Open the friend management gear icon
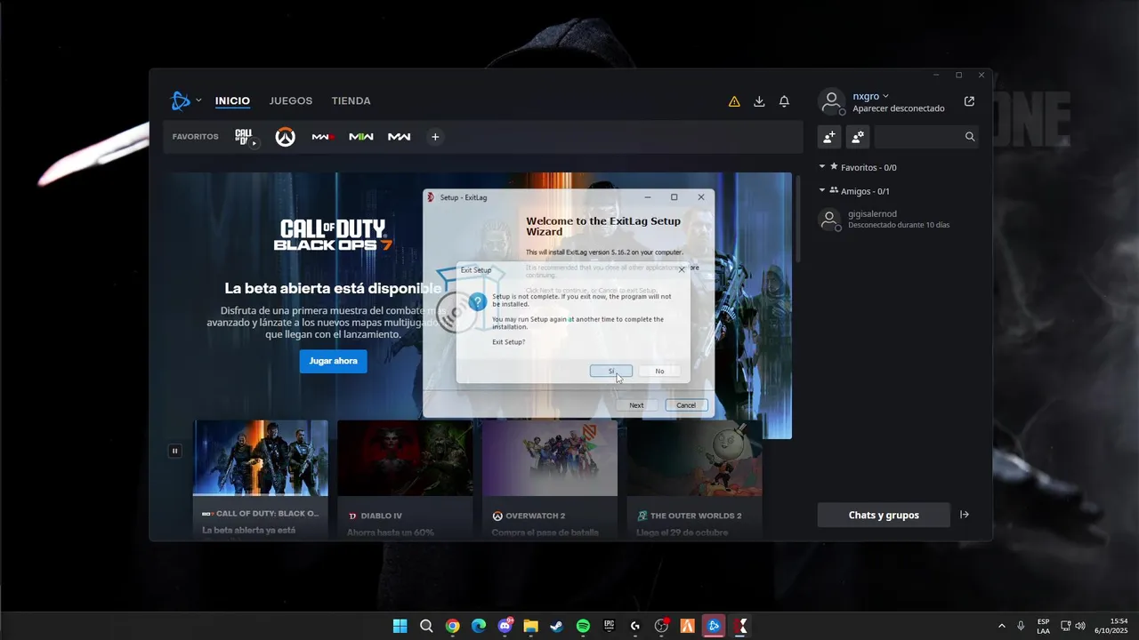Viewport: 1139px width, 640px height. tap(858, 137)
